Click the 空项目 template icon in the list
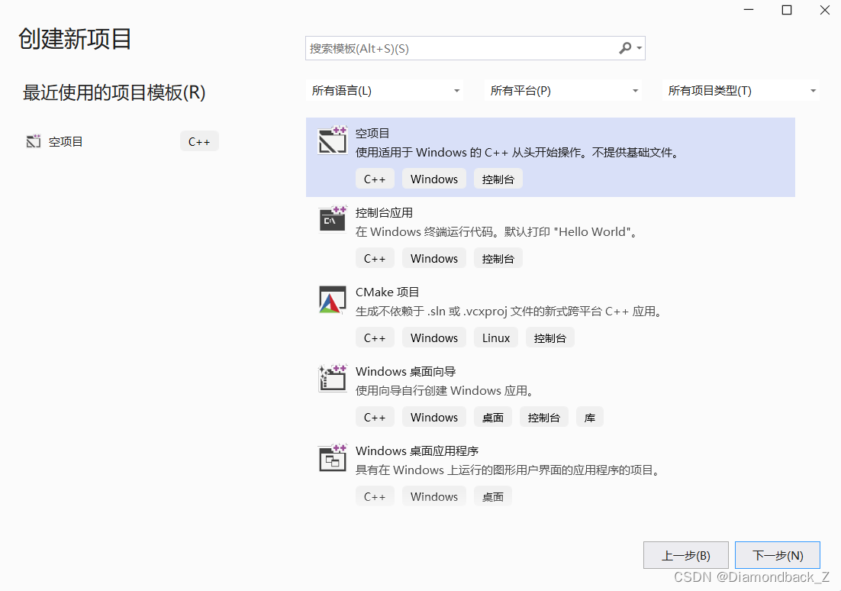This screenshot has width=841, height=591. 333,140
